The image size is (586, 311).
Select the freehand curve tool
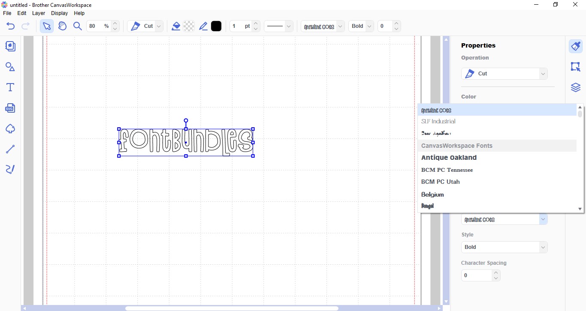10,170
